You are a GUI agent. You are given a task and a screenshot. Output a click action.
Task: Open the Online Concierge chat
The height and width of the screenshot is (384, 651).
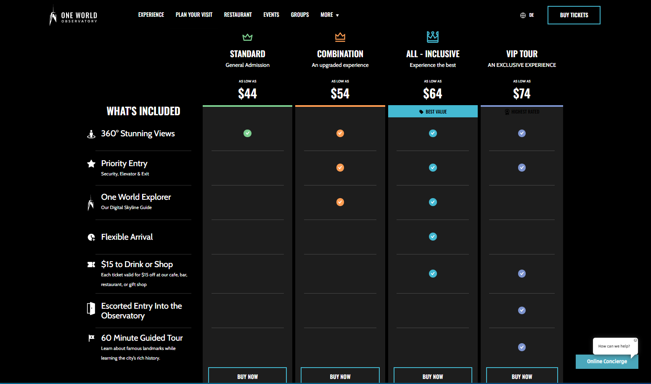(x=607, y=362)
